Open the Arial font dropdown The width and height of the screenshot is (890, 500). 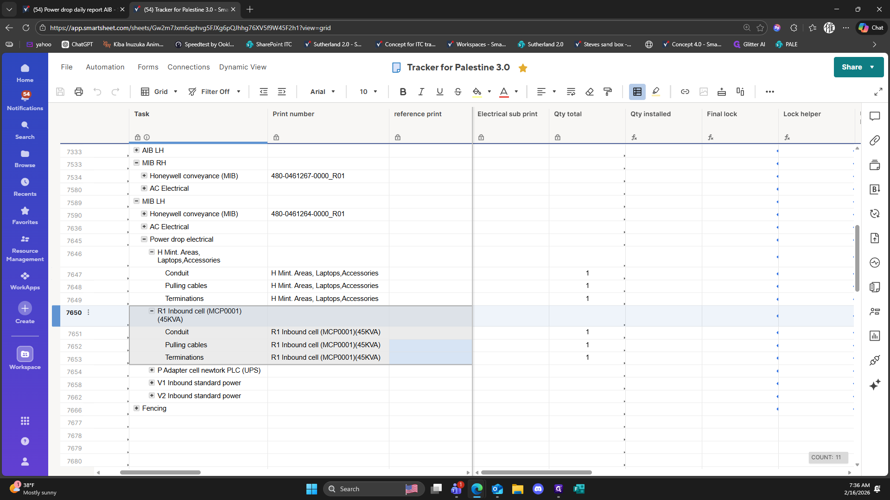tap(323, 92)
